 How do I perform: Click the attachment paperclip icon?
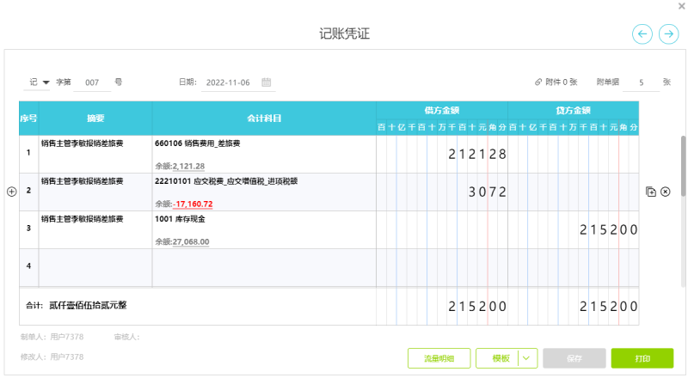(x=538, y=82)
